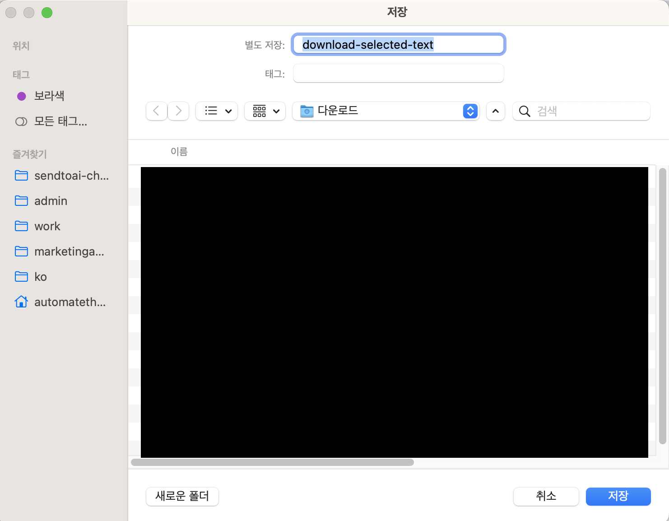Open the automateth... home folder
The height and width of the screenshot is (521, 669).
pyautogui.click(x=70, y=302)
